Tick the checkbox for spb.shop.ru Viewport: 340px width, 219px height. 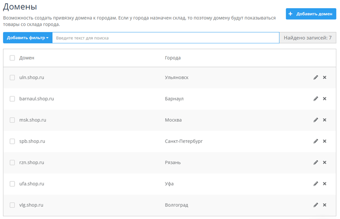point(12,141)
